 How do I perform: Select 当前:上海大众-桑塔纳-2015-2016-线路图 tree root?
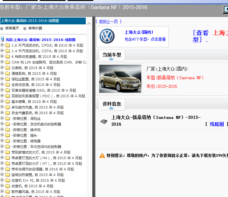(41, 40)
